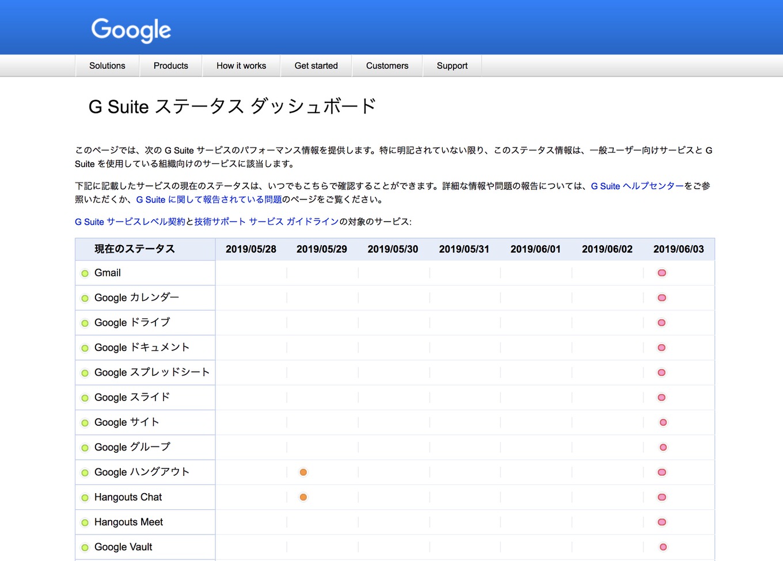Click green status icon beside Hangouts Chat
The width and height of the screenshot is (783, 561).
coord(85,498)
